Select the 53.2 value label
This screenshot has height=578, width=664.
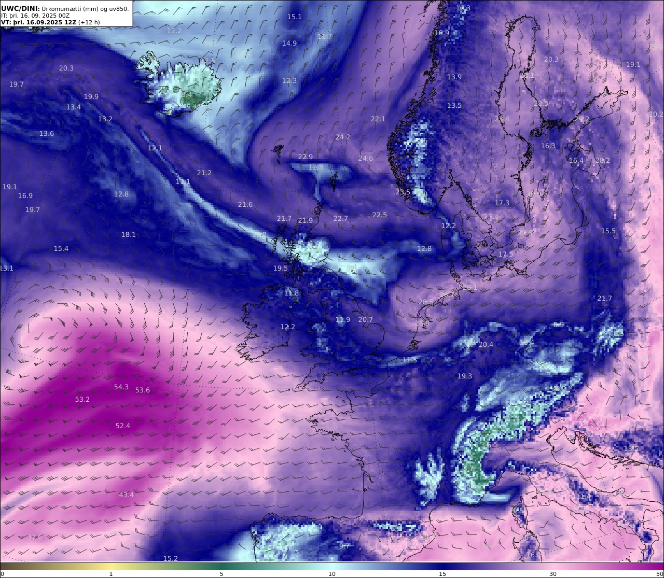(82, 400)
